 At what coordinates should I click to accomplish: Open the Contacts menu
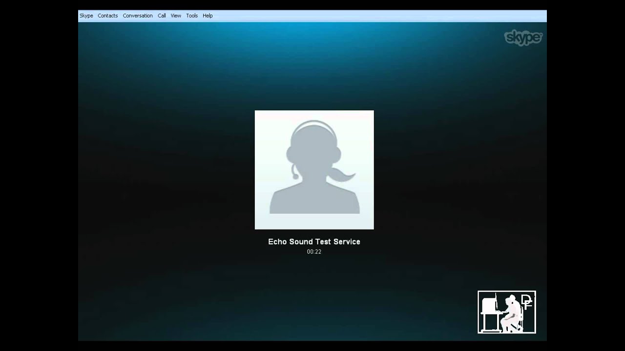click(107, 16)
